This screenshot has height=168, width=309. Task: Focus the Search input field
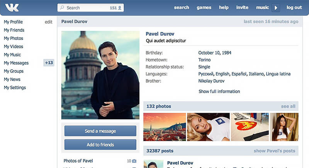point(91,8)
